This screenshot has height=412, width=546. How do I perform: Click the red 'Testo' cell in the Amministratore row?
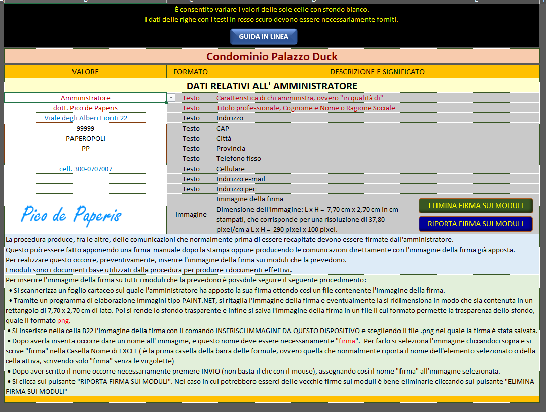[191, 98]
